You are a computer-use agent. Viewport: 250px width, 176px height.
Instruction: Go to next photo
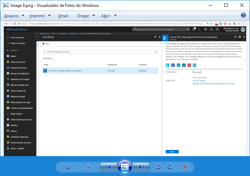coord(141,167)
